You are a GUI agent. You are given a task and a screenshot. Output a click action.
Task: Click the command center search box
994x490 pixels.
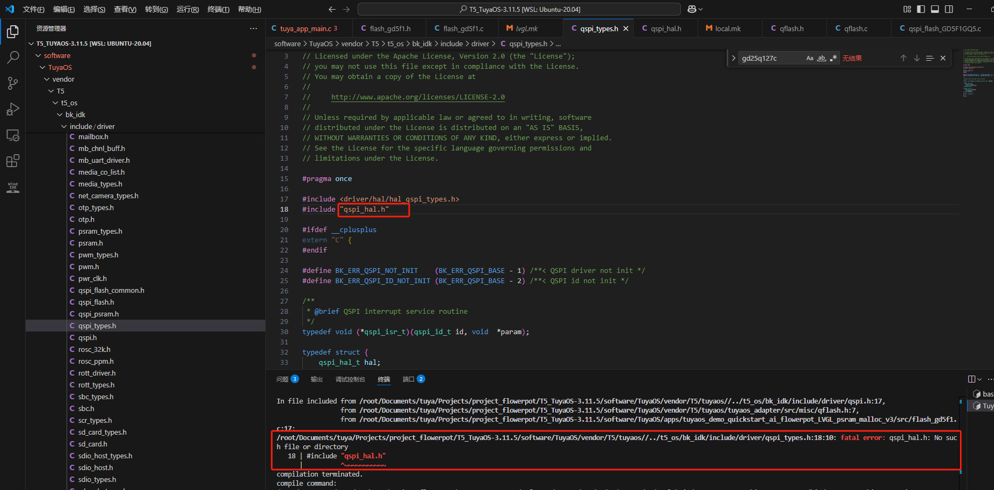[x=519, y=9]
